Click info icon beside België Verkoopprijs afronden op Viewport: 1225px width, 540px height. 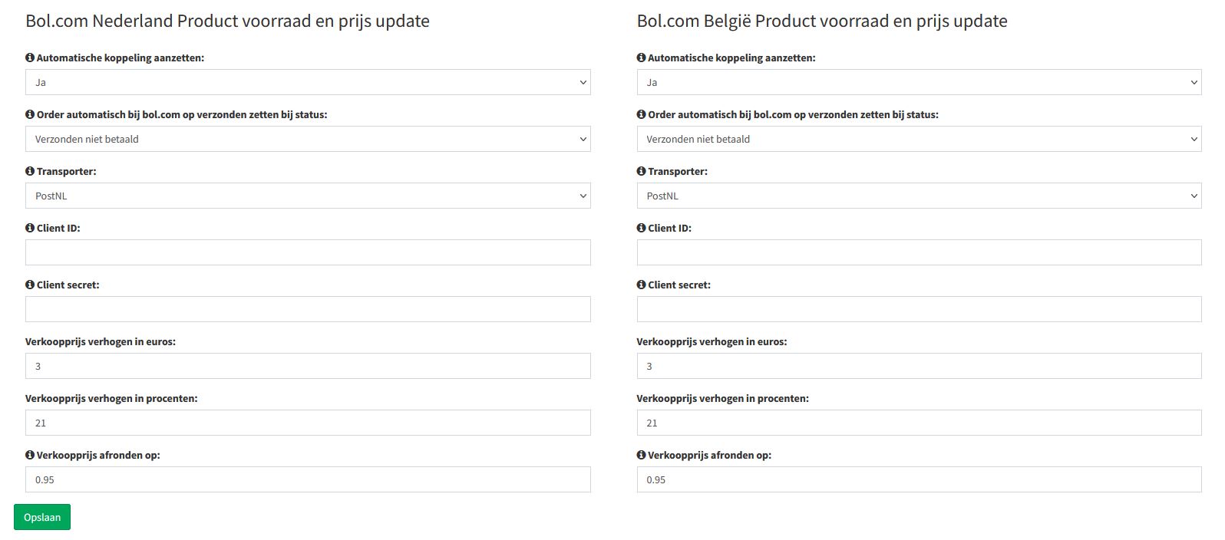[641, 455]
